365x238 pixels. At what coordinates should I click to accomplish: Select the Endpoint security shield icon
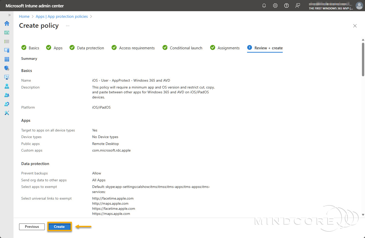tap(7, 68)
